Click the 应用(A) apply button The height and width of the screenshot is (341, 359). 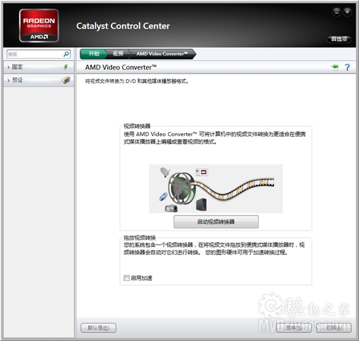click(334, 328)
